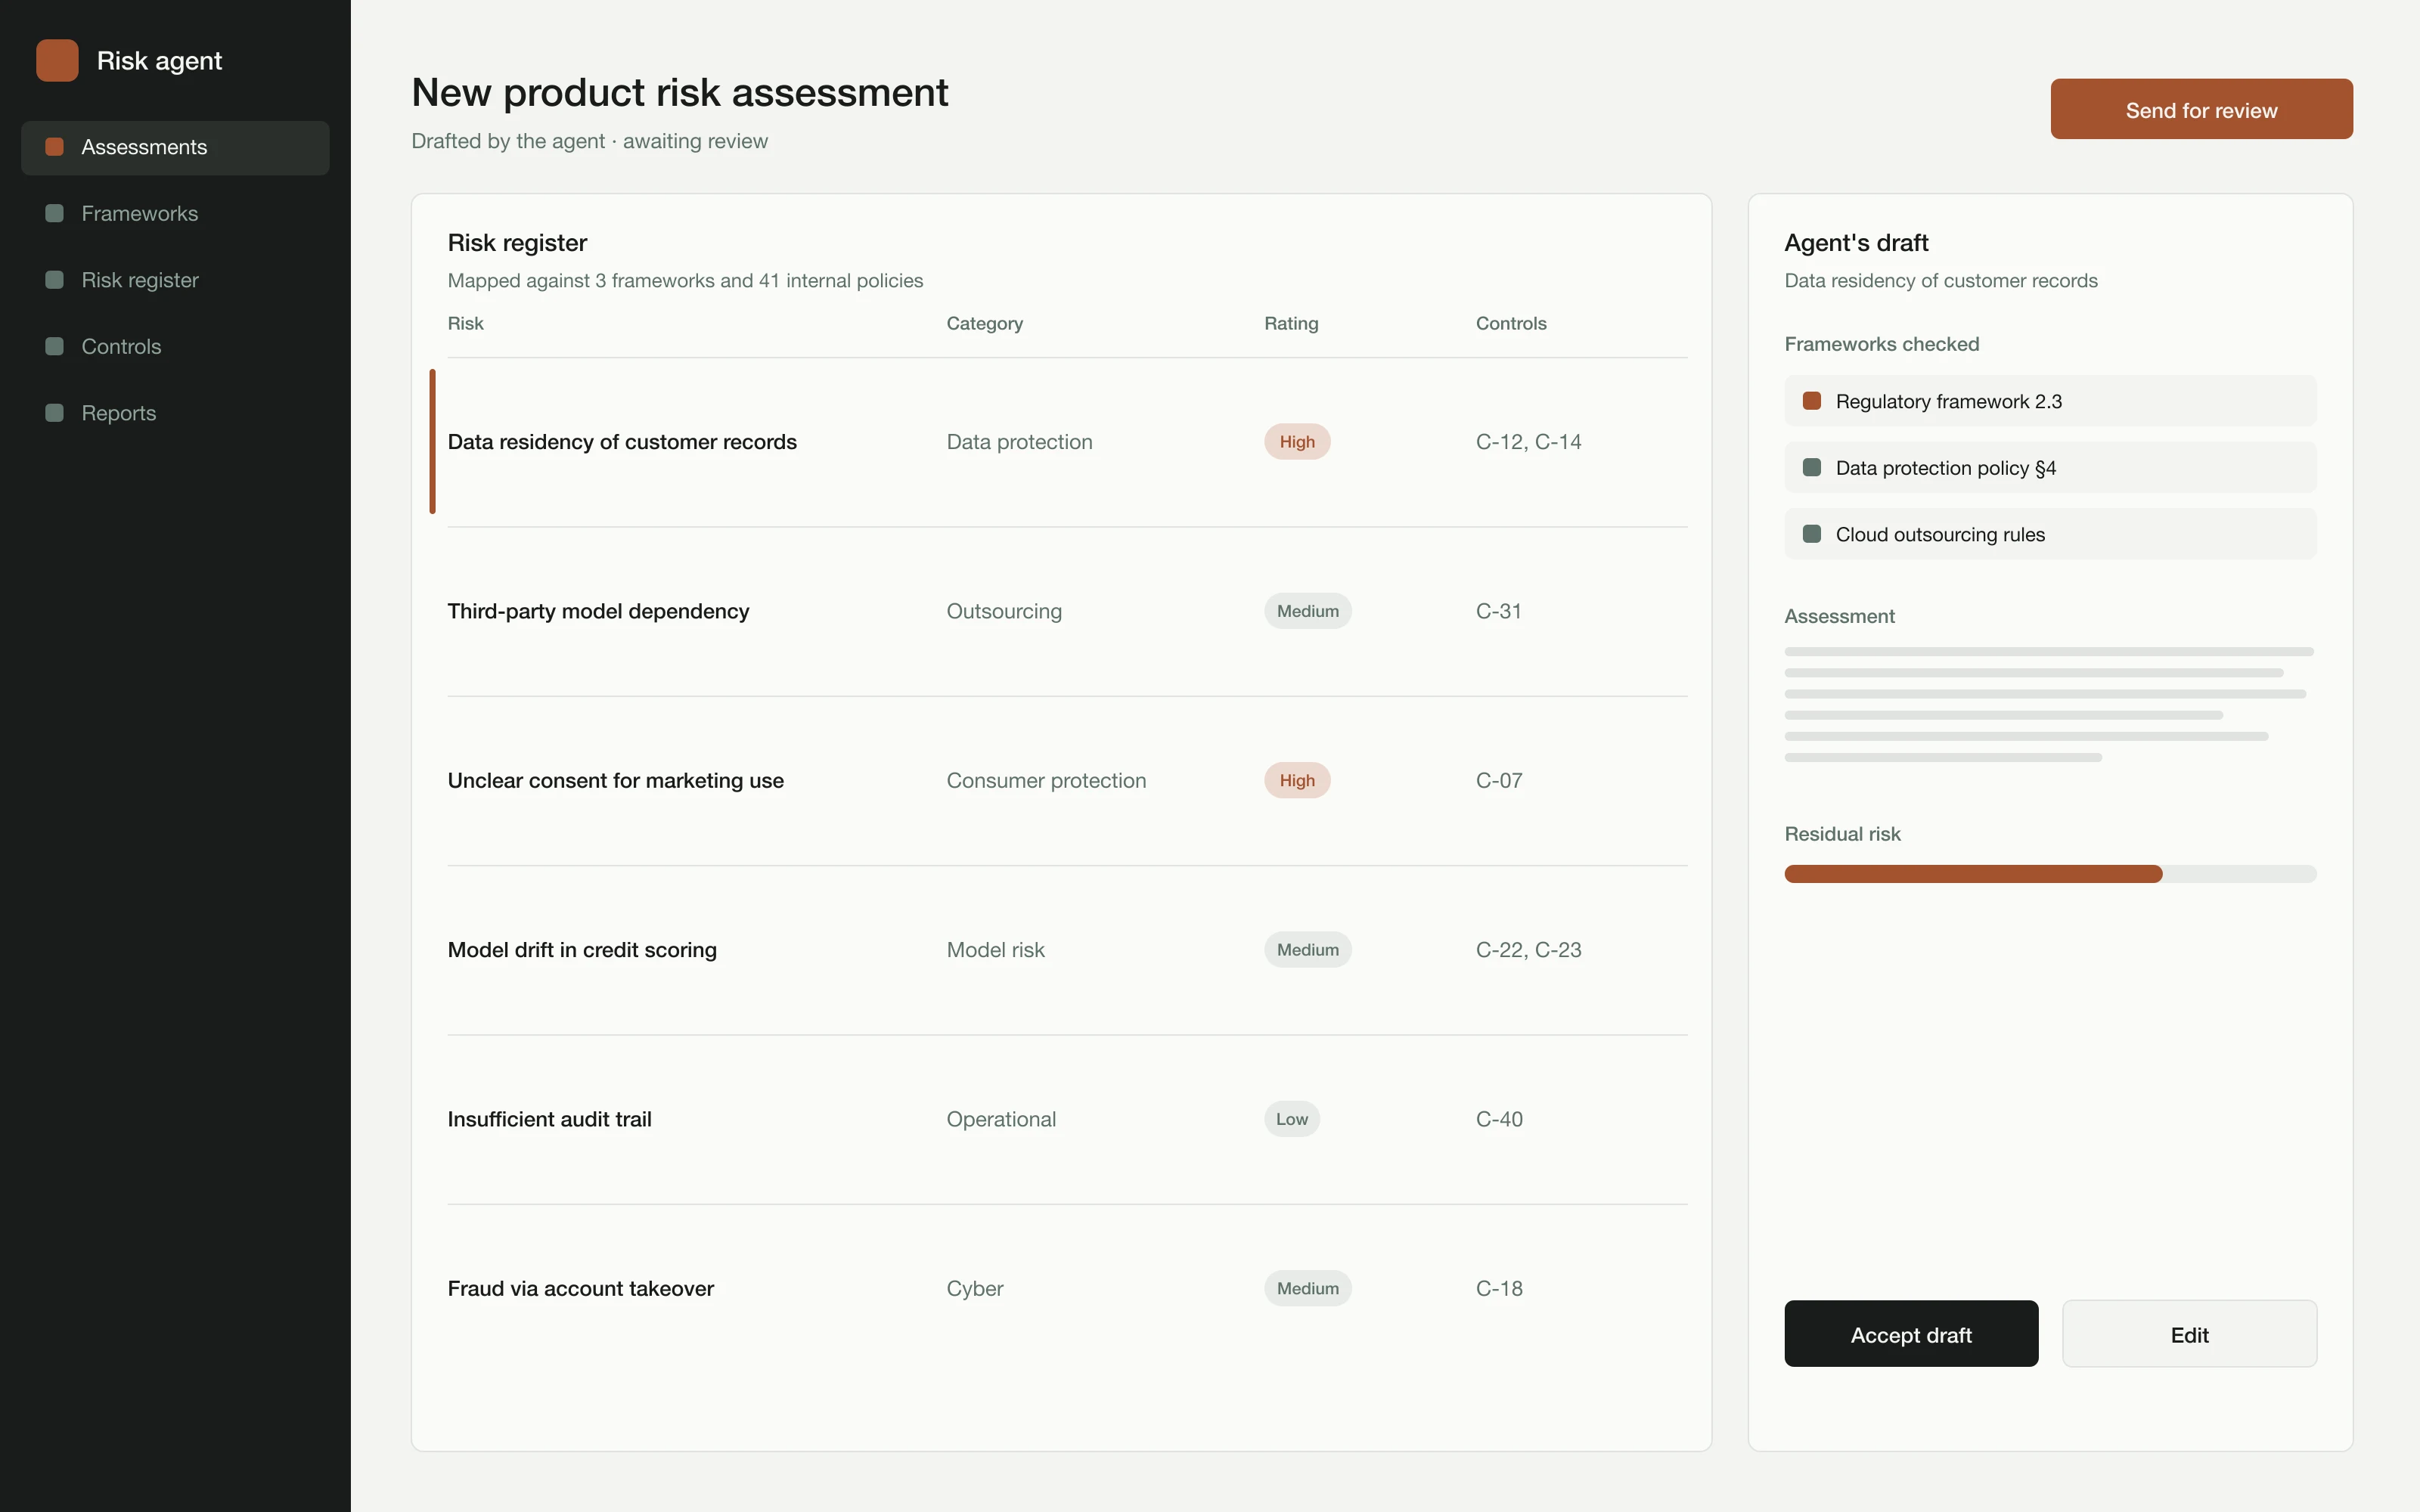Click the Risk agent app title
2420x1512 pixels.
pyautogui.click(x=159, y=61)
